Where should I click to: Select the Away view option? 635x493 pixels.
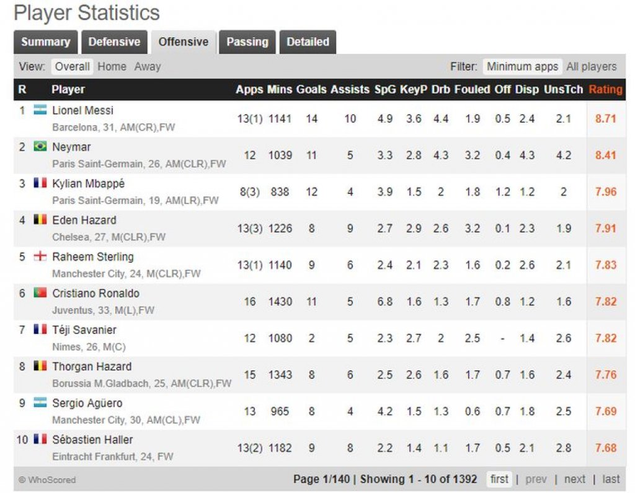(148, 66)
